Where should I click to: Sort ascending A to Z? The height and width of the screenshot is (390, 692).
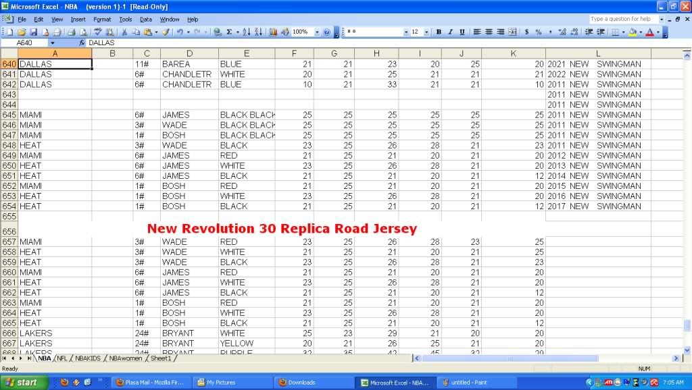click(246, 32)
